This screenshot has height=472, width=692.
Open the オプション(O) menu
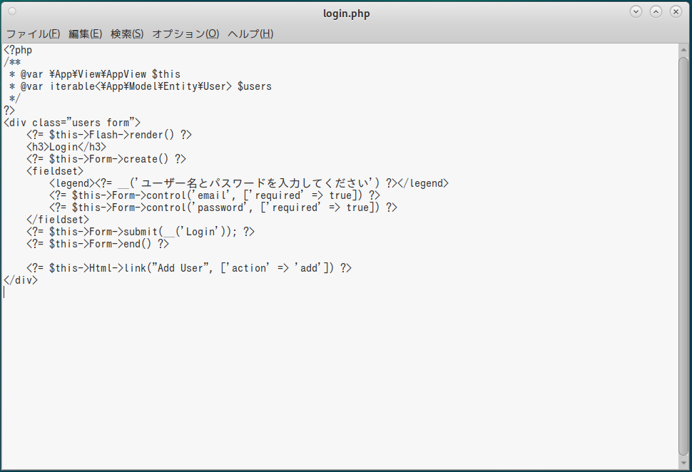pos(185,34)
